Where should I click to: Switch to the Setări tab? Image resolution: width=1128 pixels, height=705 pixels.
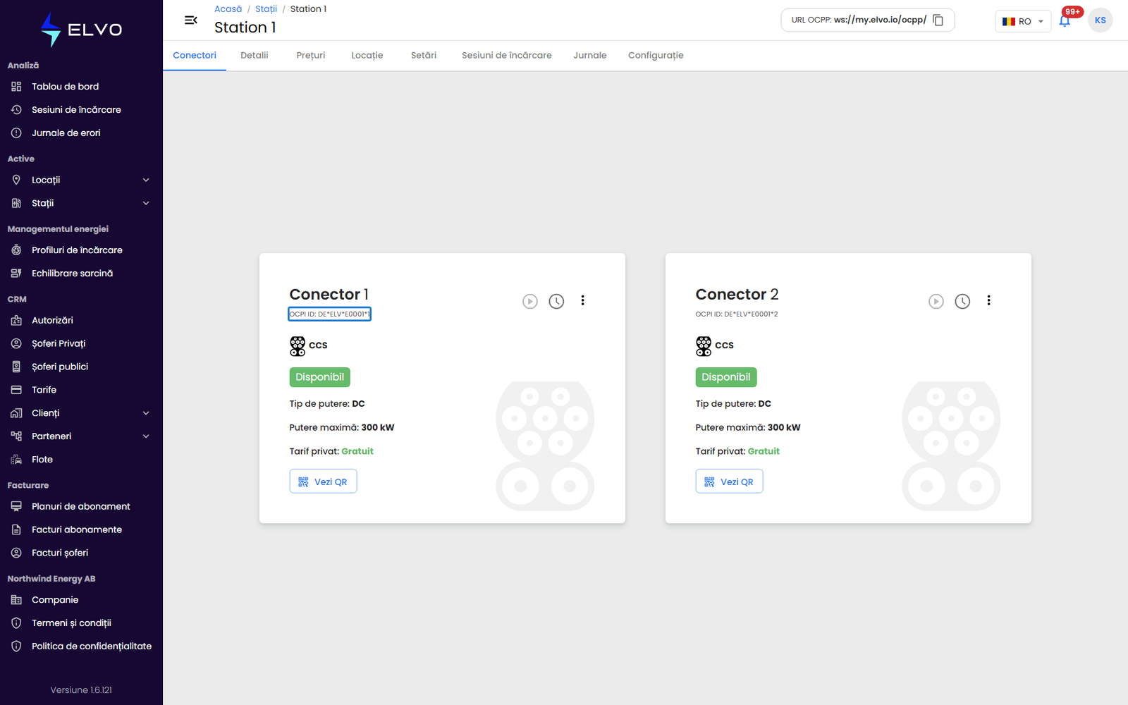[424, 56]
